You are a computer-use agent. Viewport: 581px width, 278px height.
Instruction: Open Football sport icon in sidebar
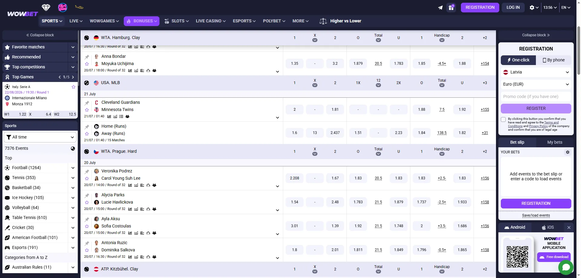7,168
